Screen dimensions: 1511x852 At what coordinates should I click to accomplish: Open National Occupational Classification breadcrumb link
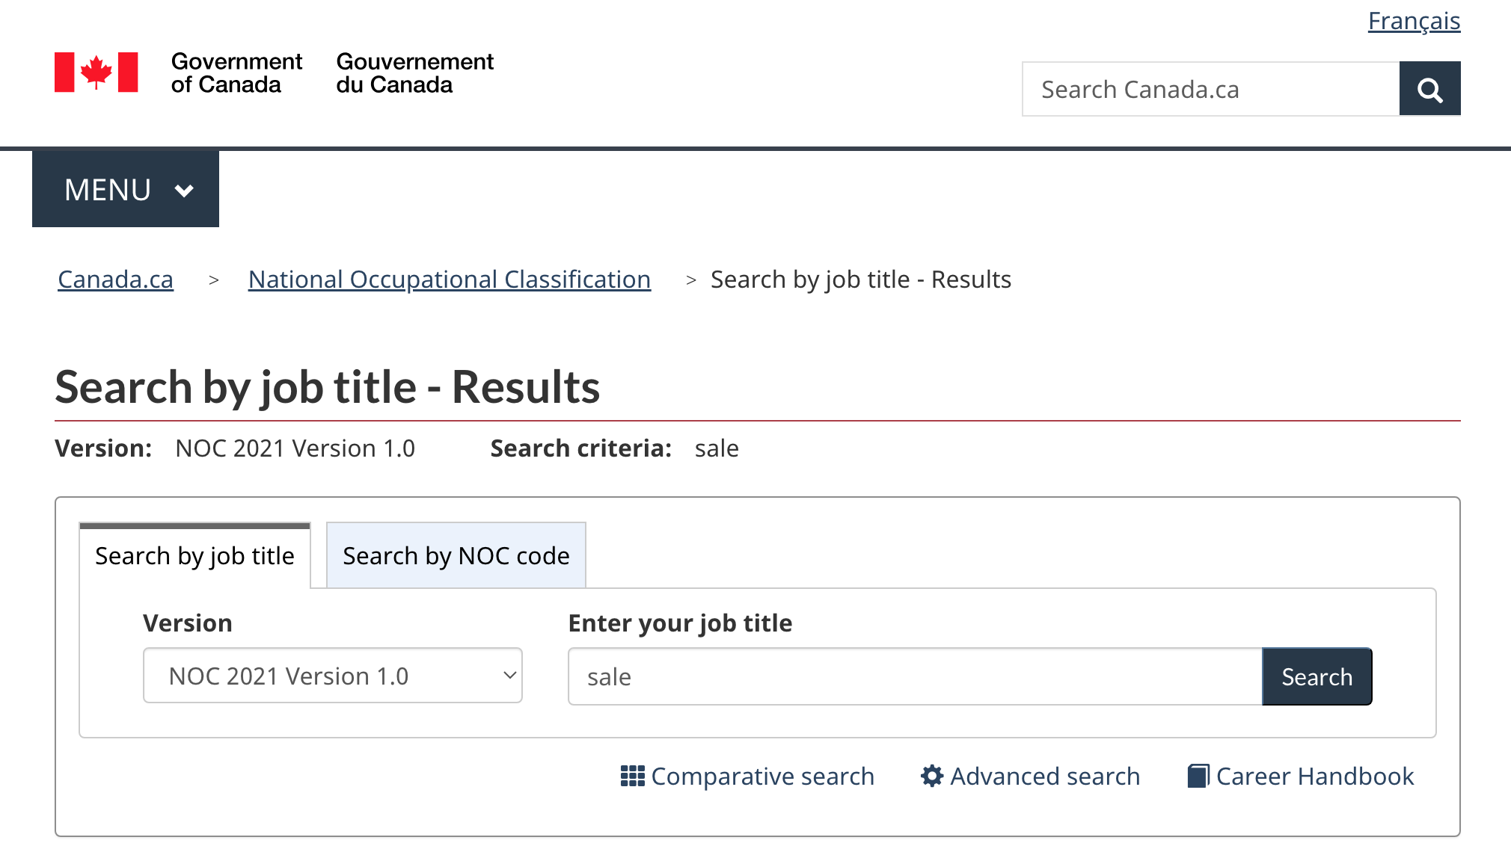click(x=450, y=280)
